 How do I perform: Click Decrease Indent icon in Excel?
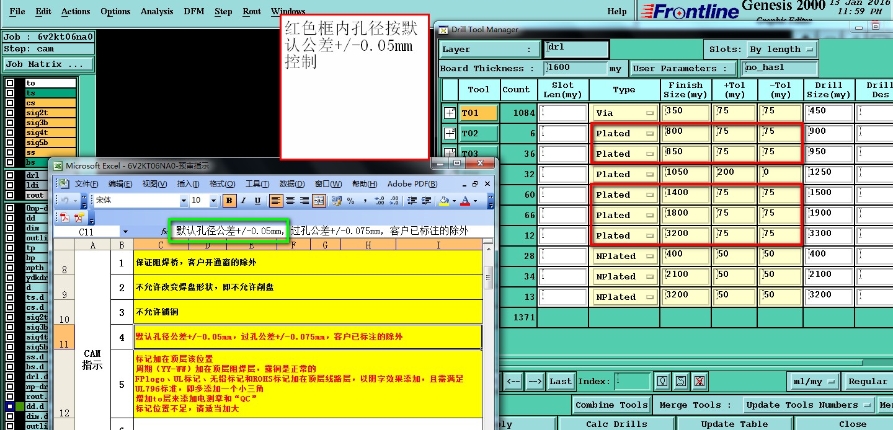pos(412,201)
